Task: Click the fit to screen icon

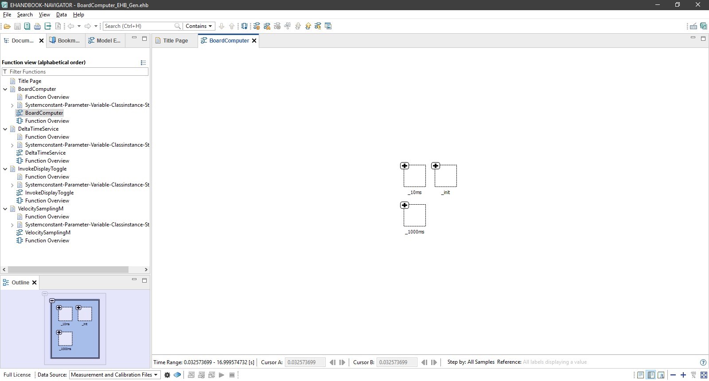Action: click(x=703, y=375)
